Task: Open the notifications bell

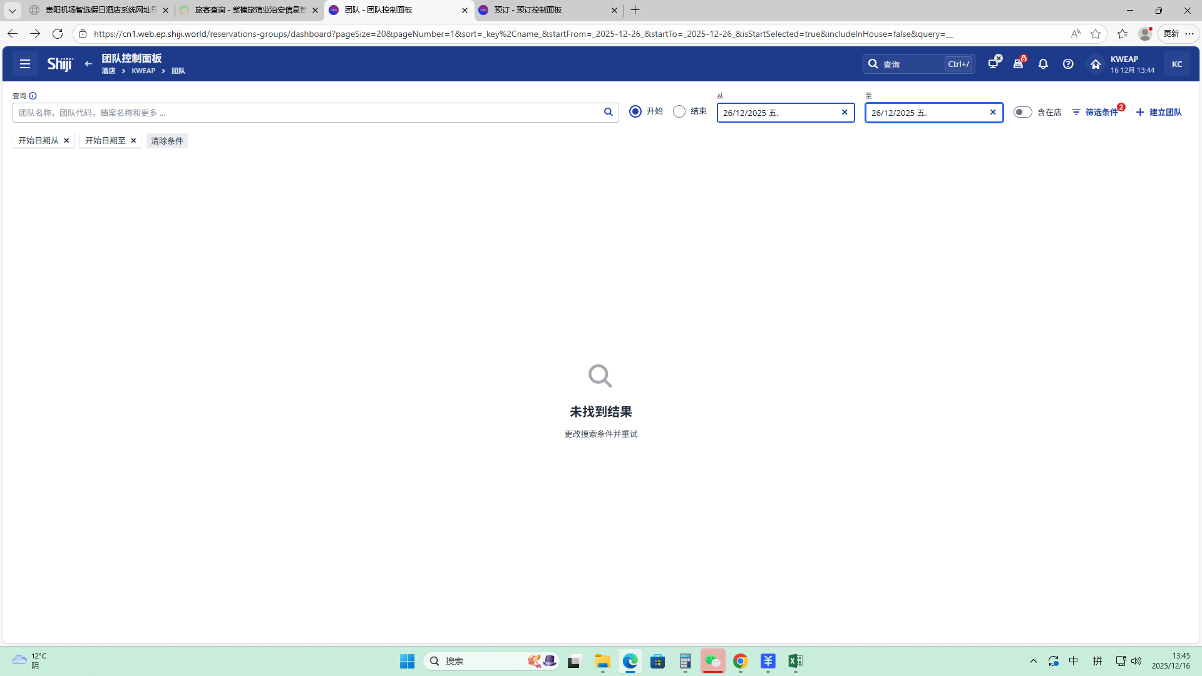Action: pos(1043,64)
